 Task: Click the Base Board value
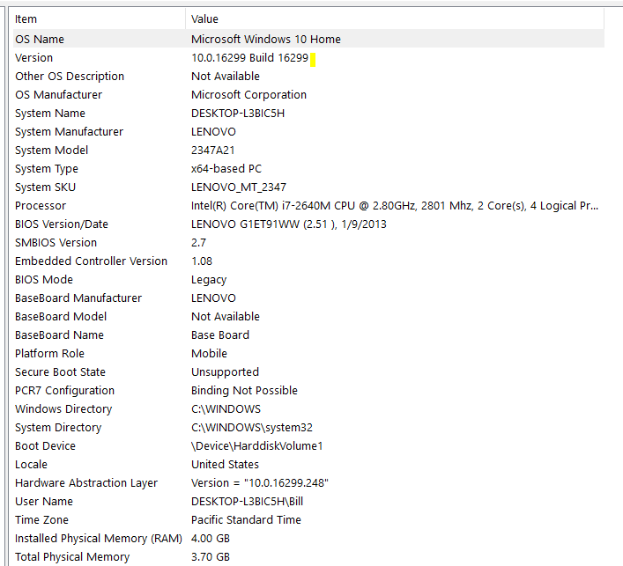[220, 335]
